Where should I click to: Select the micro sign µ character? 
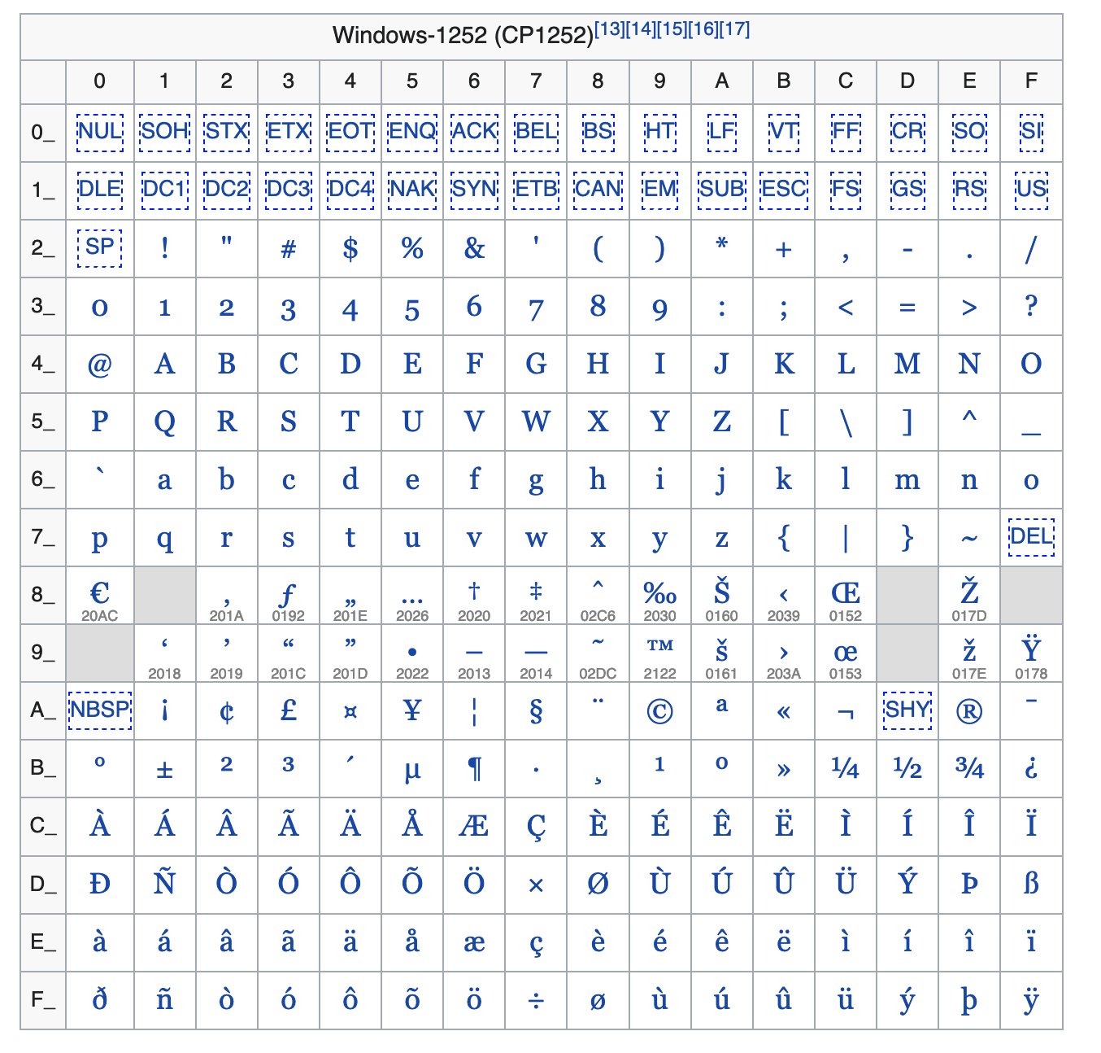point(412,771)
